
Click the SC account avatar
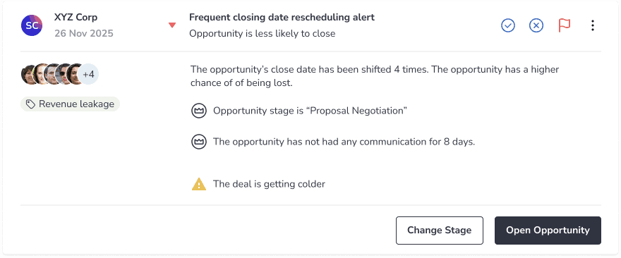[x=32, y=25]
